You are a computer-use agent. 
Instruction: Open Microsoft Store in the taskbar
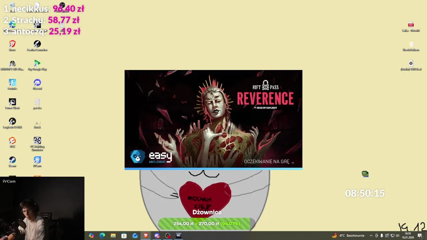pos(124,236)
